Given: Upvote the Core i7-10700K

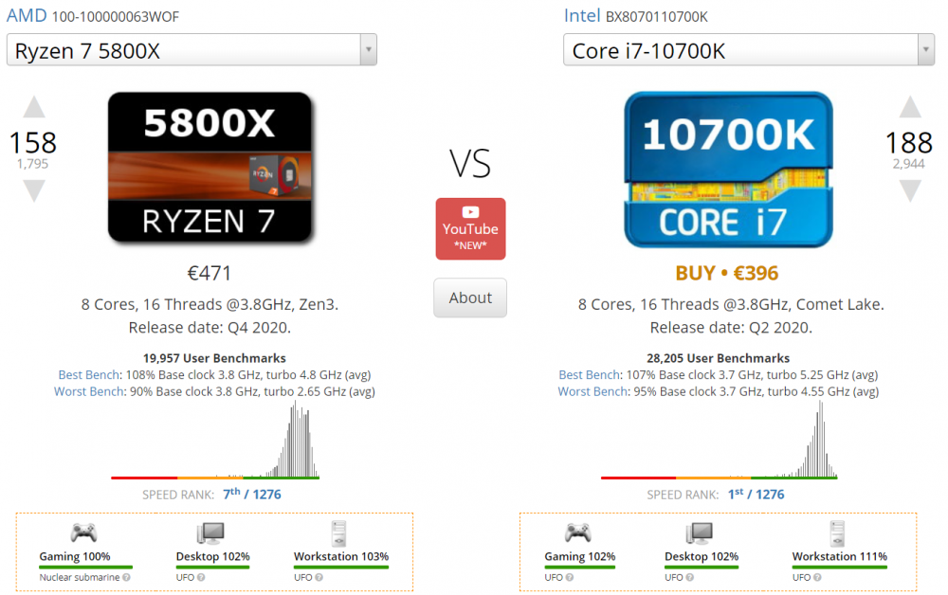Looking at the screenshot, I should coord(910,107).
